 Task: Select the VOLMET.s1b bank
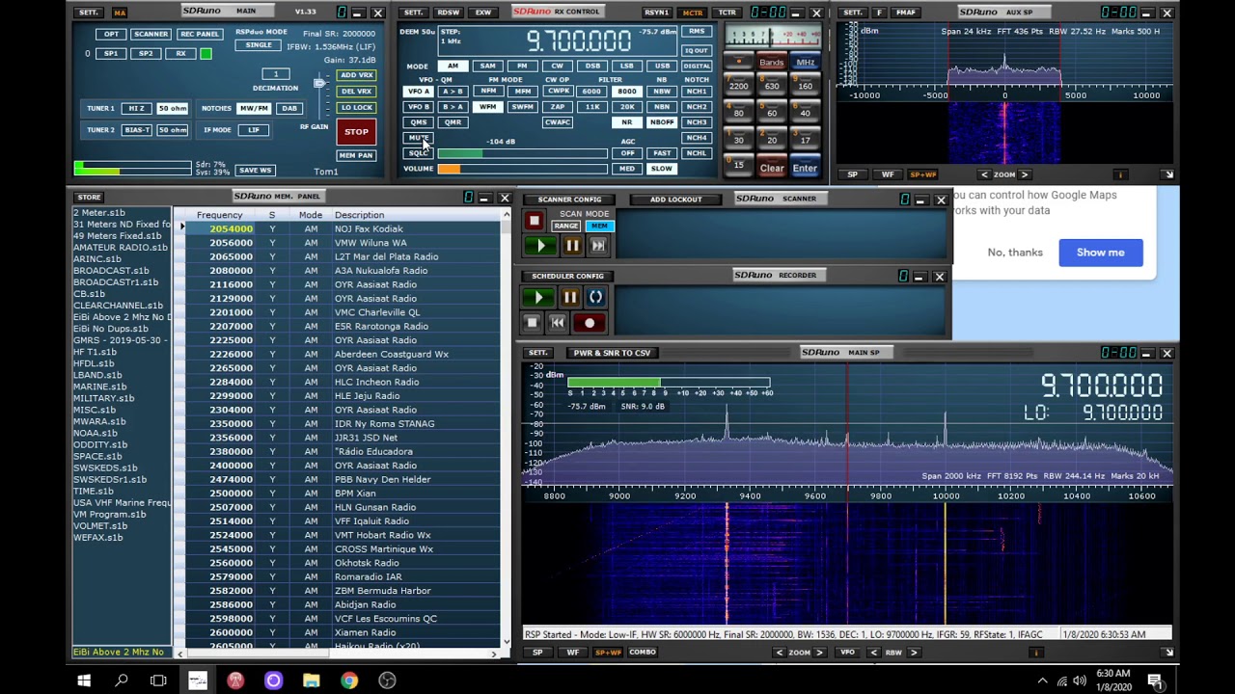(x=100, y=525)
